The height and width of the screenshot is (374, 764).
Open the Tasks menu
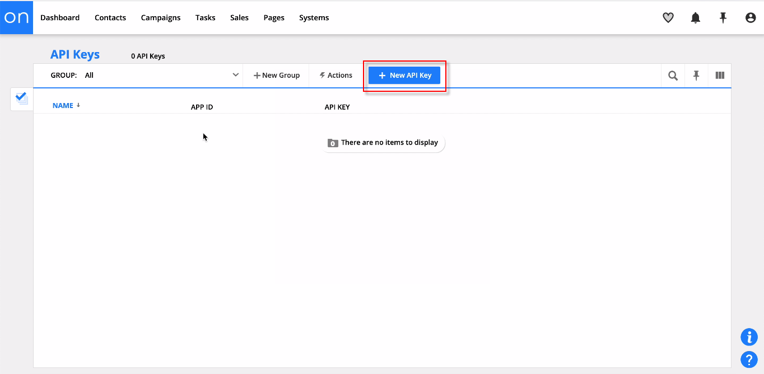coord(206,18)
